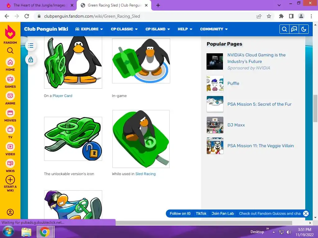Click Follow on IG in the bottom bar

[x=180, y=214]
